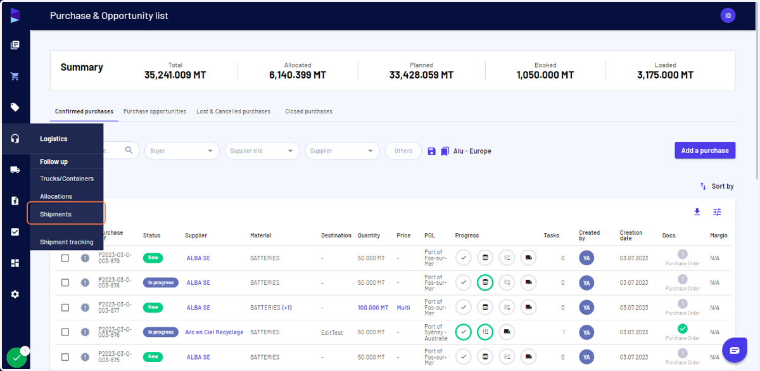Click the download icon above the table

point(697,211)
